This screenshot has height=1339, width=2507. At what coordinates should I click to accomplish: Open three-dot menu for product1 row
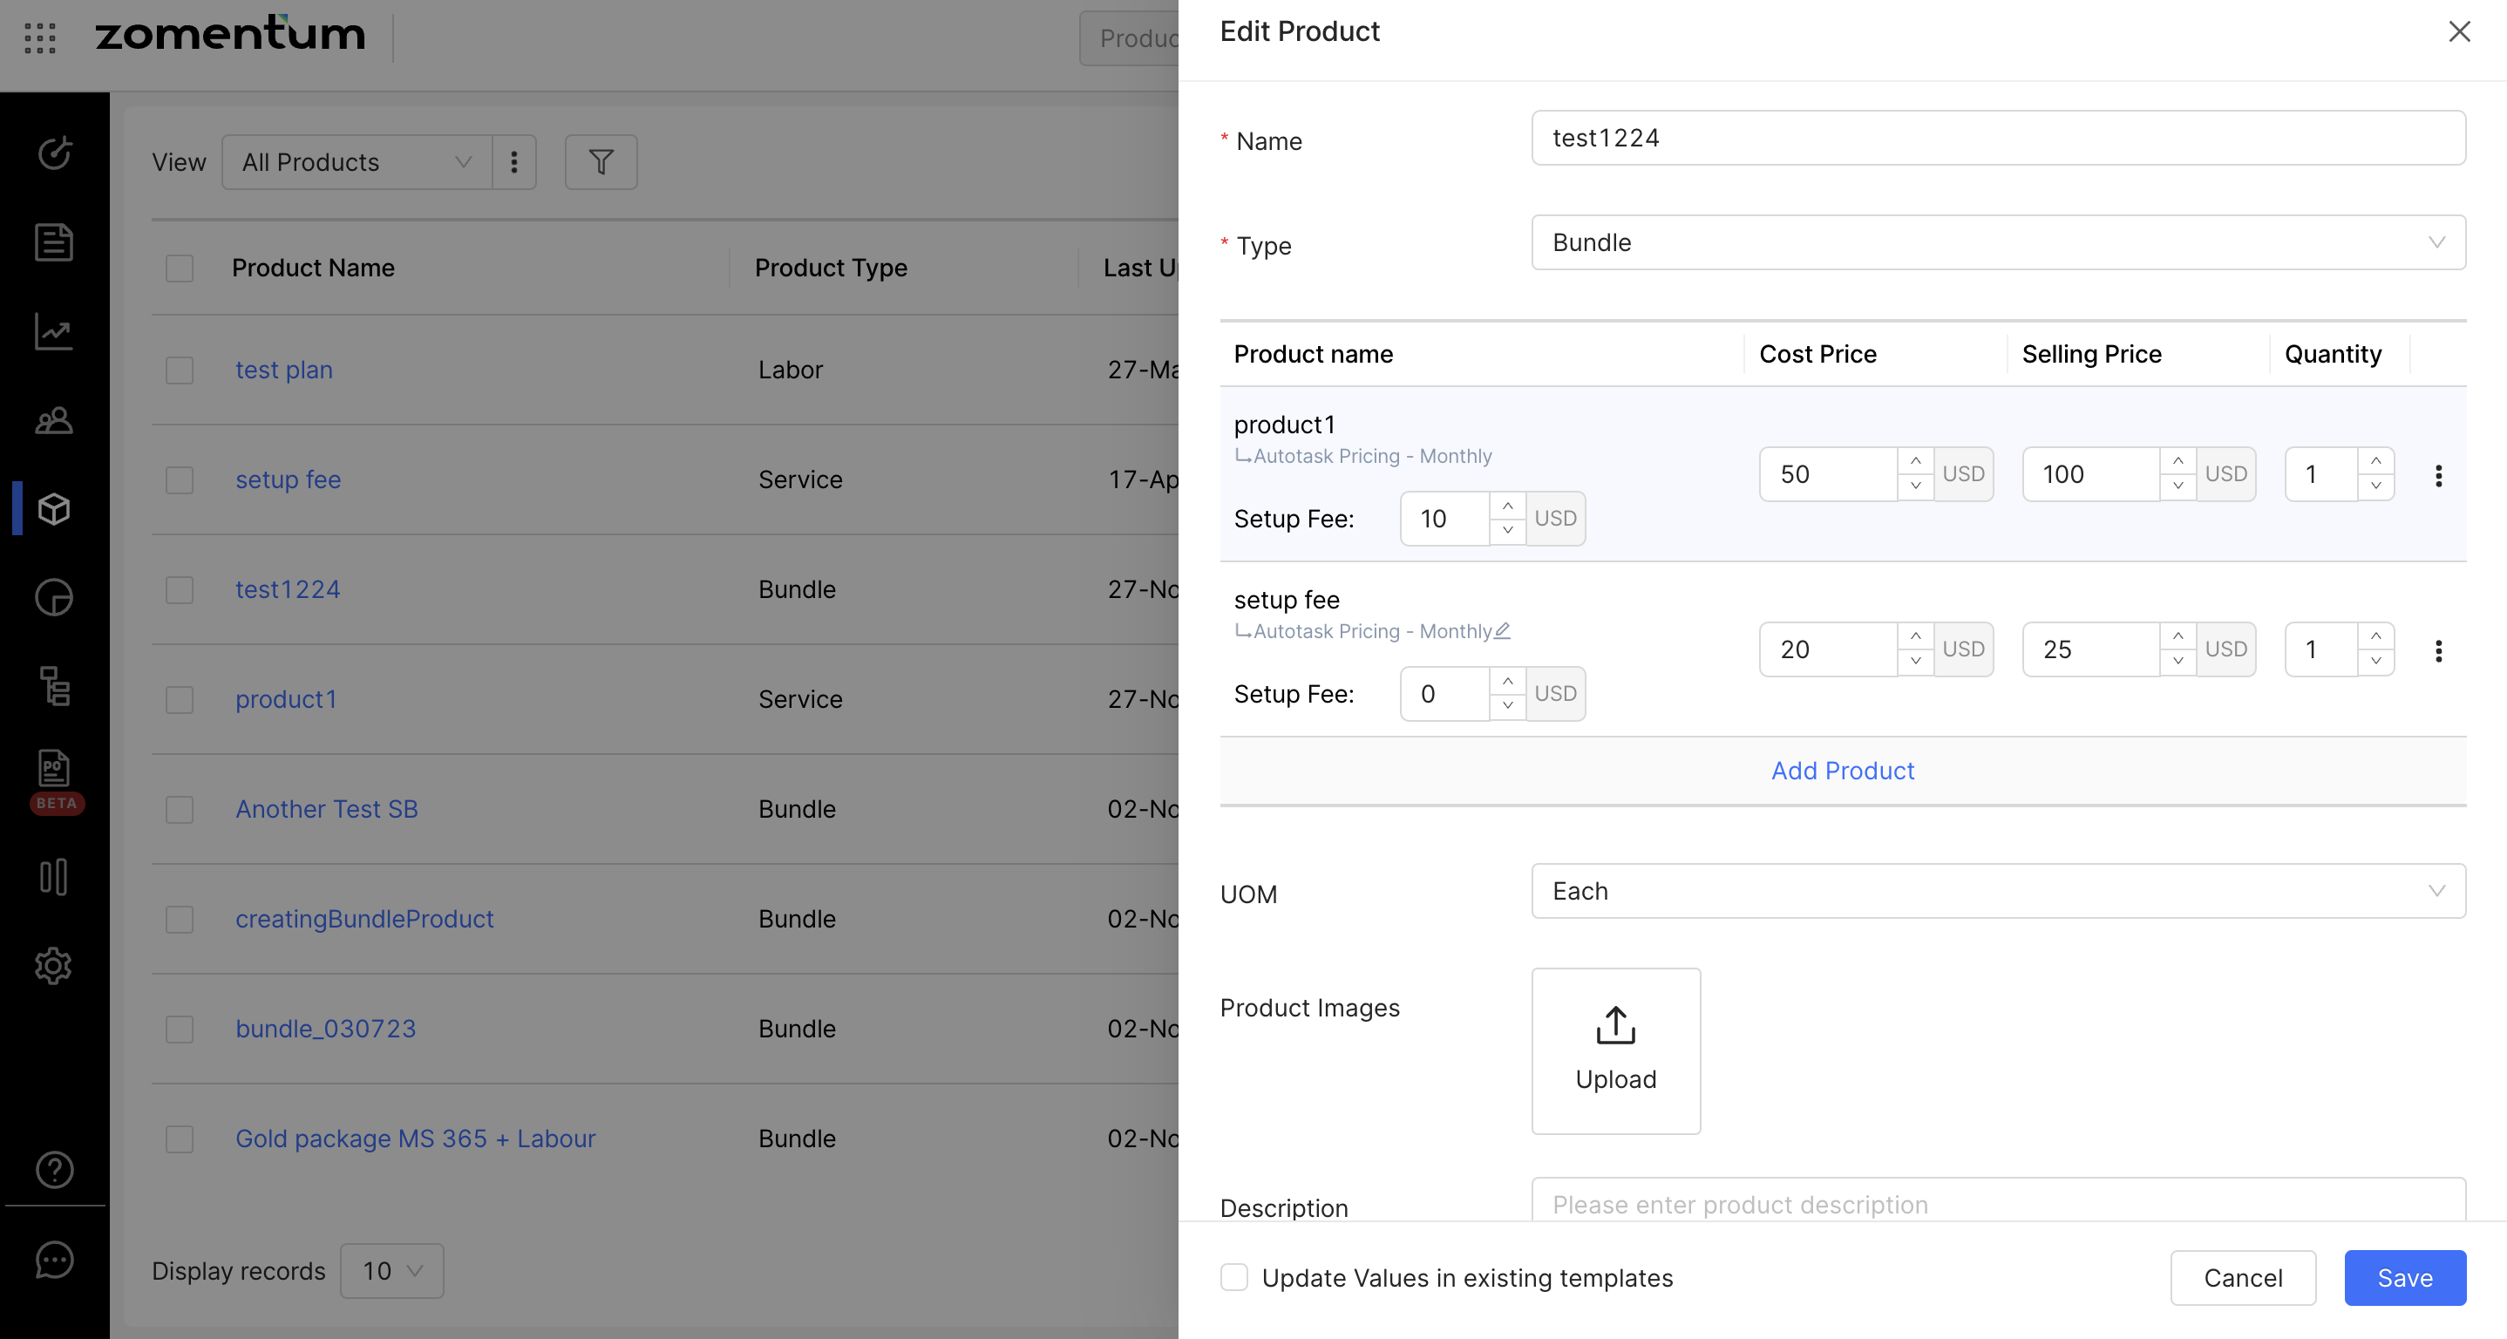(2438, 475)
